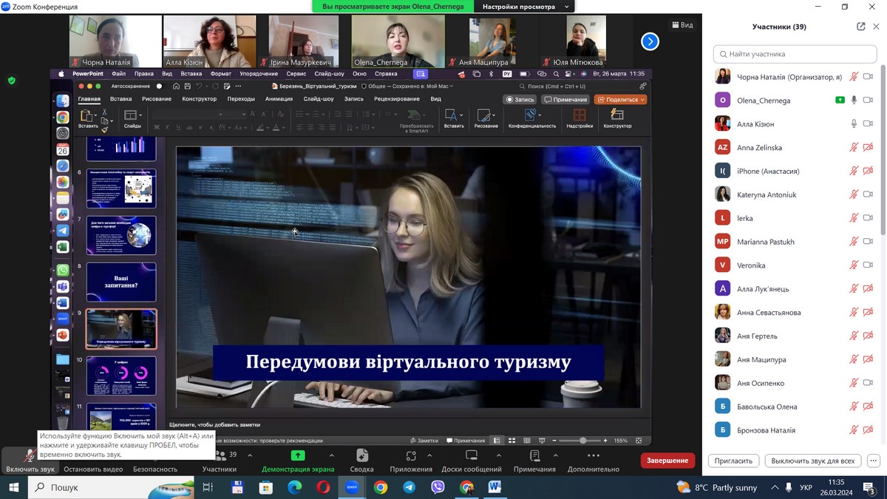Open the Summary (Сводка) tool
The image size is (887, 499).
(x=361, y=456)
